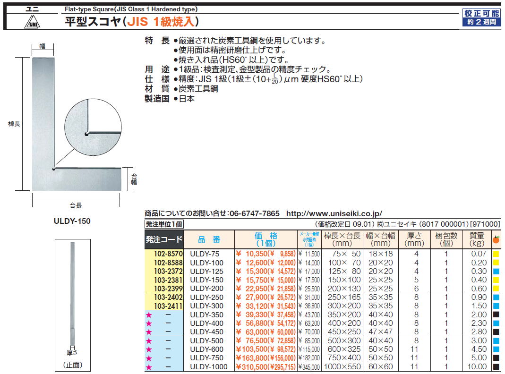
Task: Click the 校正可能 約2週間 calibration badge
Action: pos(481,17)
